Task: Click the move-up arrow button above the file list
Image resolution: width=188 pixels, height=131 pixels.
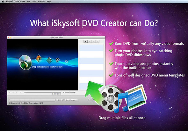Action: tap(93, 41)
